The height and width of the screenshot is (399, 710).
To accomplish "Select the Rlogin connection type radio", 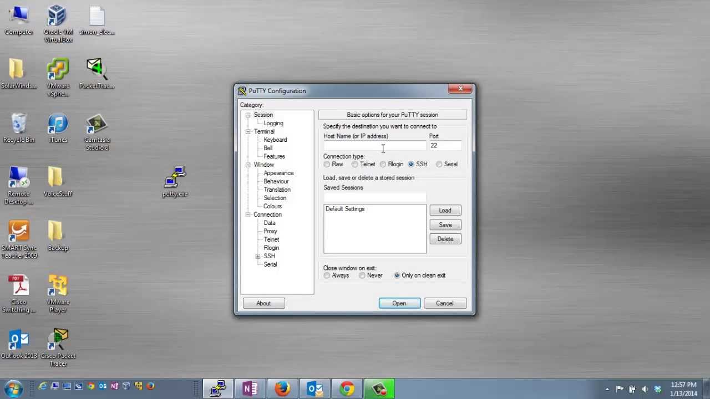I will pyautogui.click(x=392, y=165).
